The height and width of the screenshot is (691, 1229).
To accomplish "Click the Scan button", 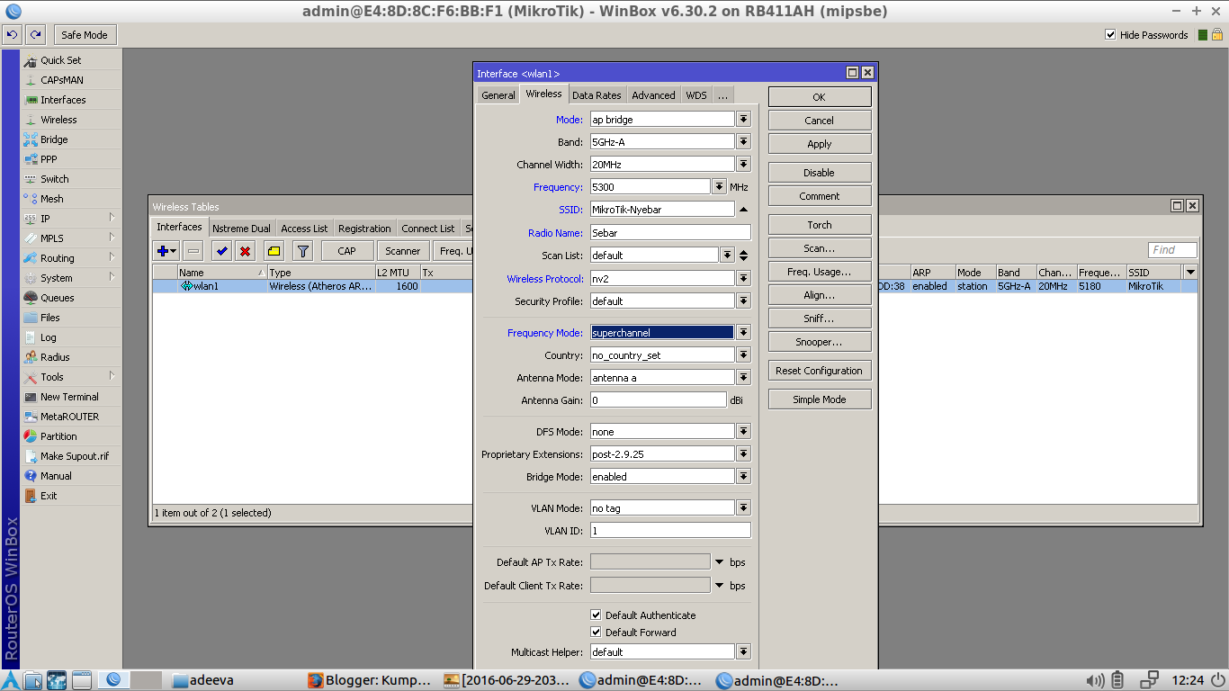I will pos(819,247).
